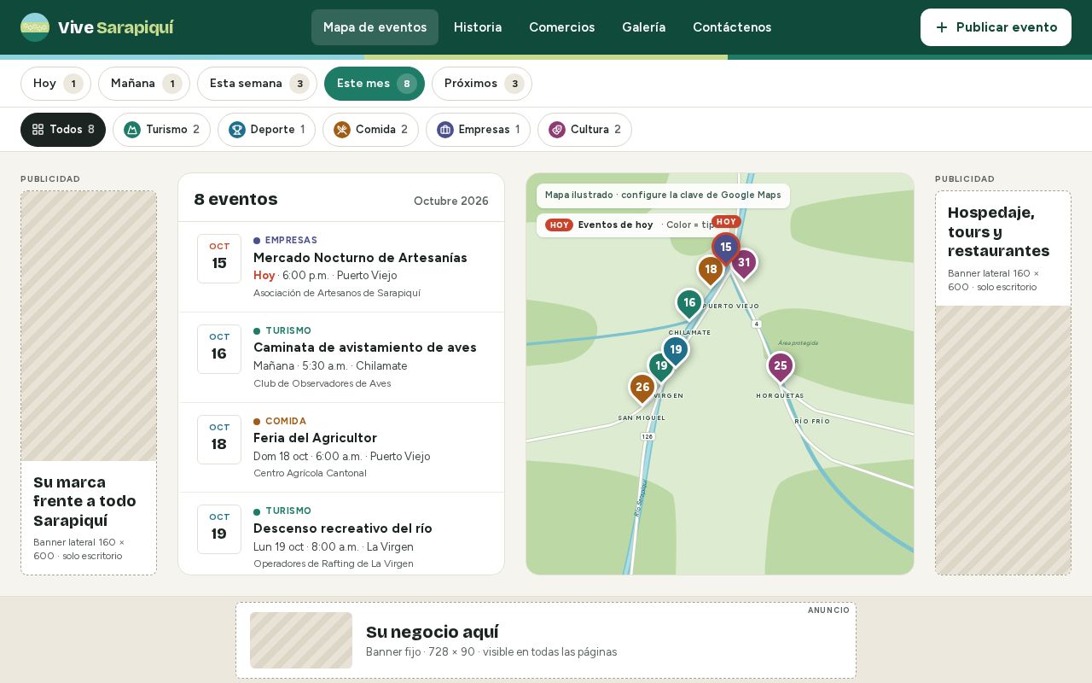This screenshot has width=1092, height=683.
Task: Select the Todos category filter
Action: [63, 130]
